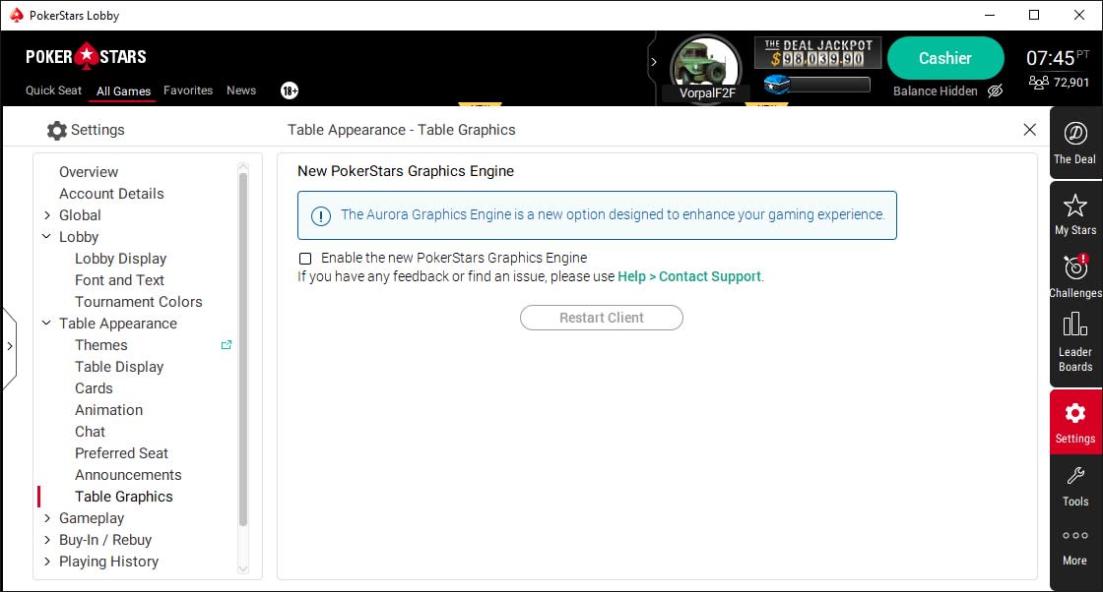This screenshot has width=1103, height=592.
Task: Open Chat settings
Action: 90,432
